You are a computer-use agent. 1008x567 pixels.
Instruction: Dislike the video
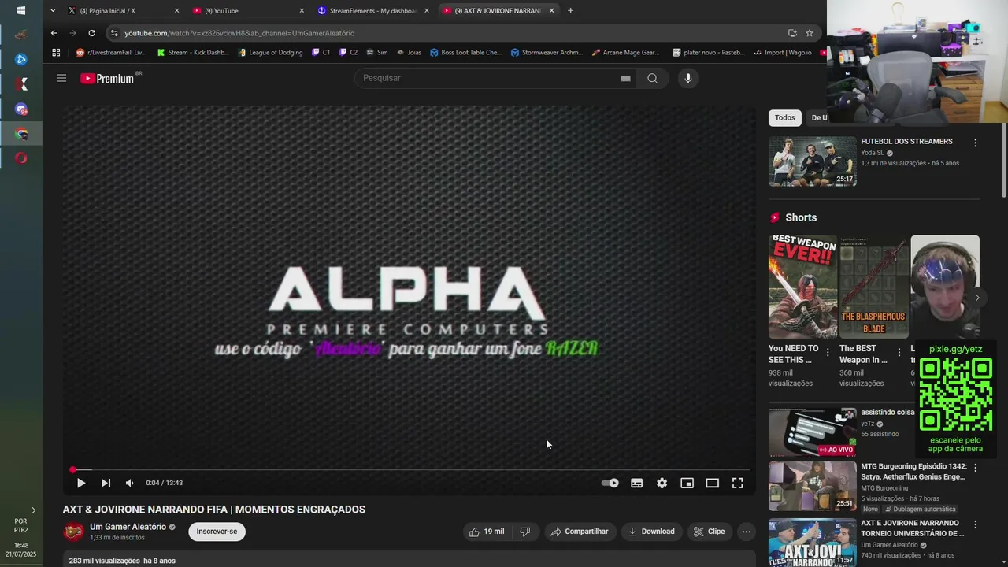click(x=525, y=532)
